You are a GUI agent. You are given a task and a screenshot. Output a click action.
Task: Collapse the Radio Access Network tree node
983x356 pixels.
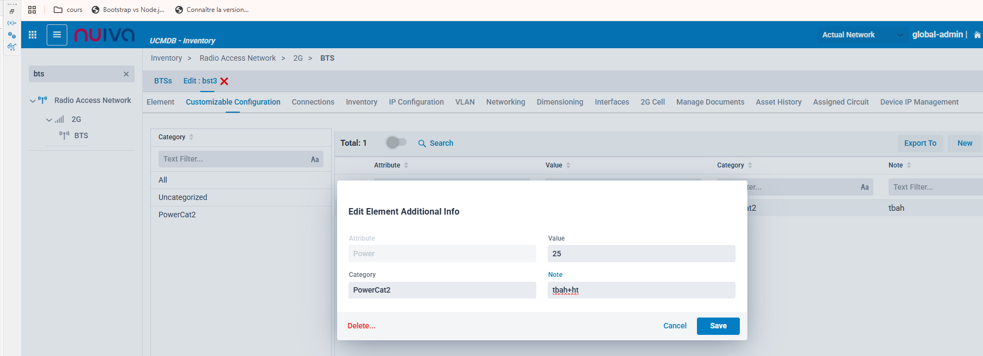tap(33, 101)
